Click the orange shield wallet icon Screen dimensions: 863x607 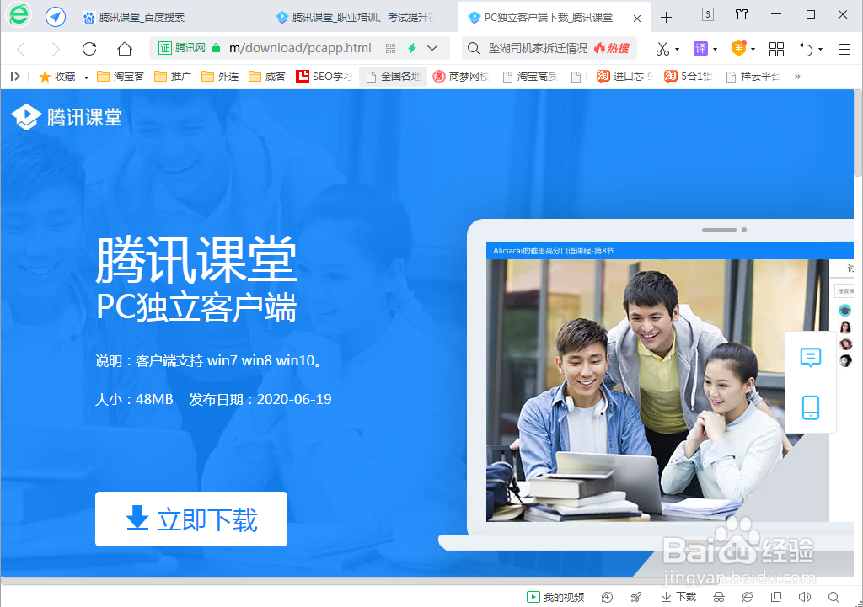click(x=738, y=48)
